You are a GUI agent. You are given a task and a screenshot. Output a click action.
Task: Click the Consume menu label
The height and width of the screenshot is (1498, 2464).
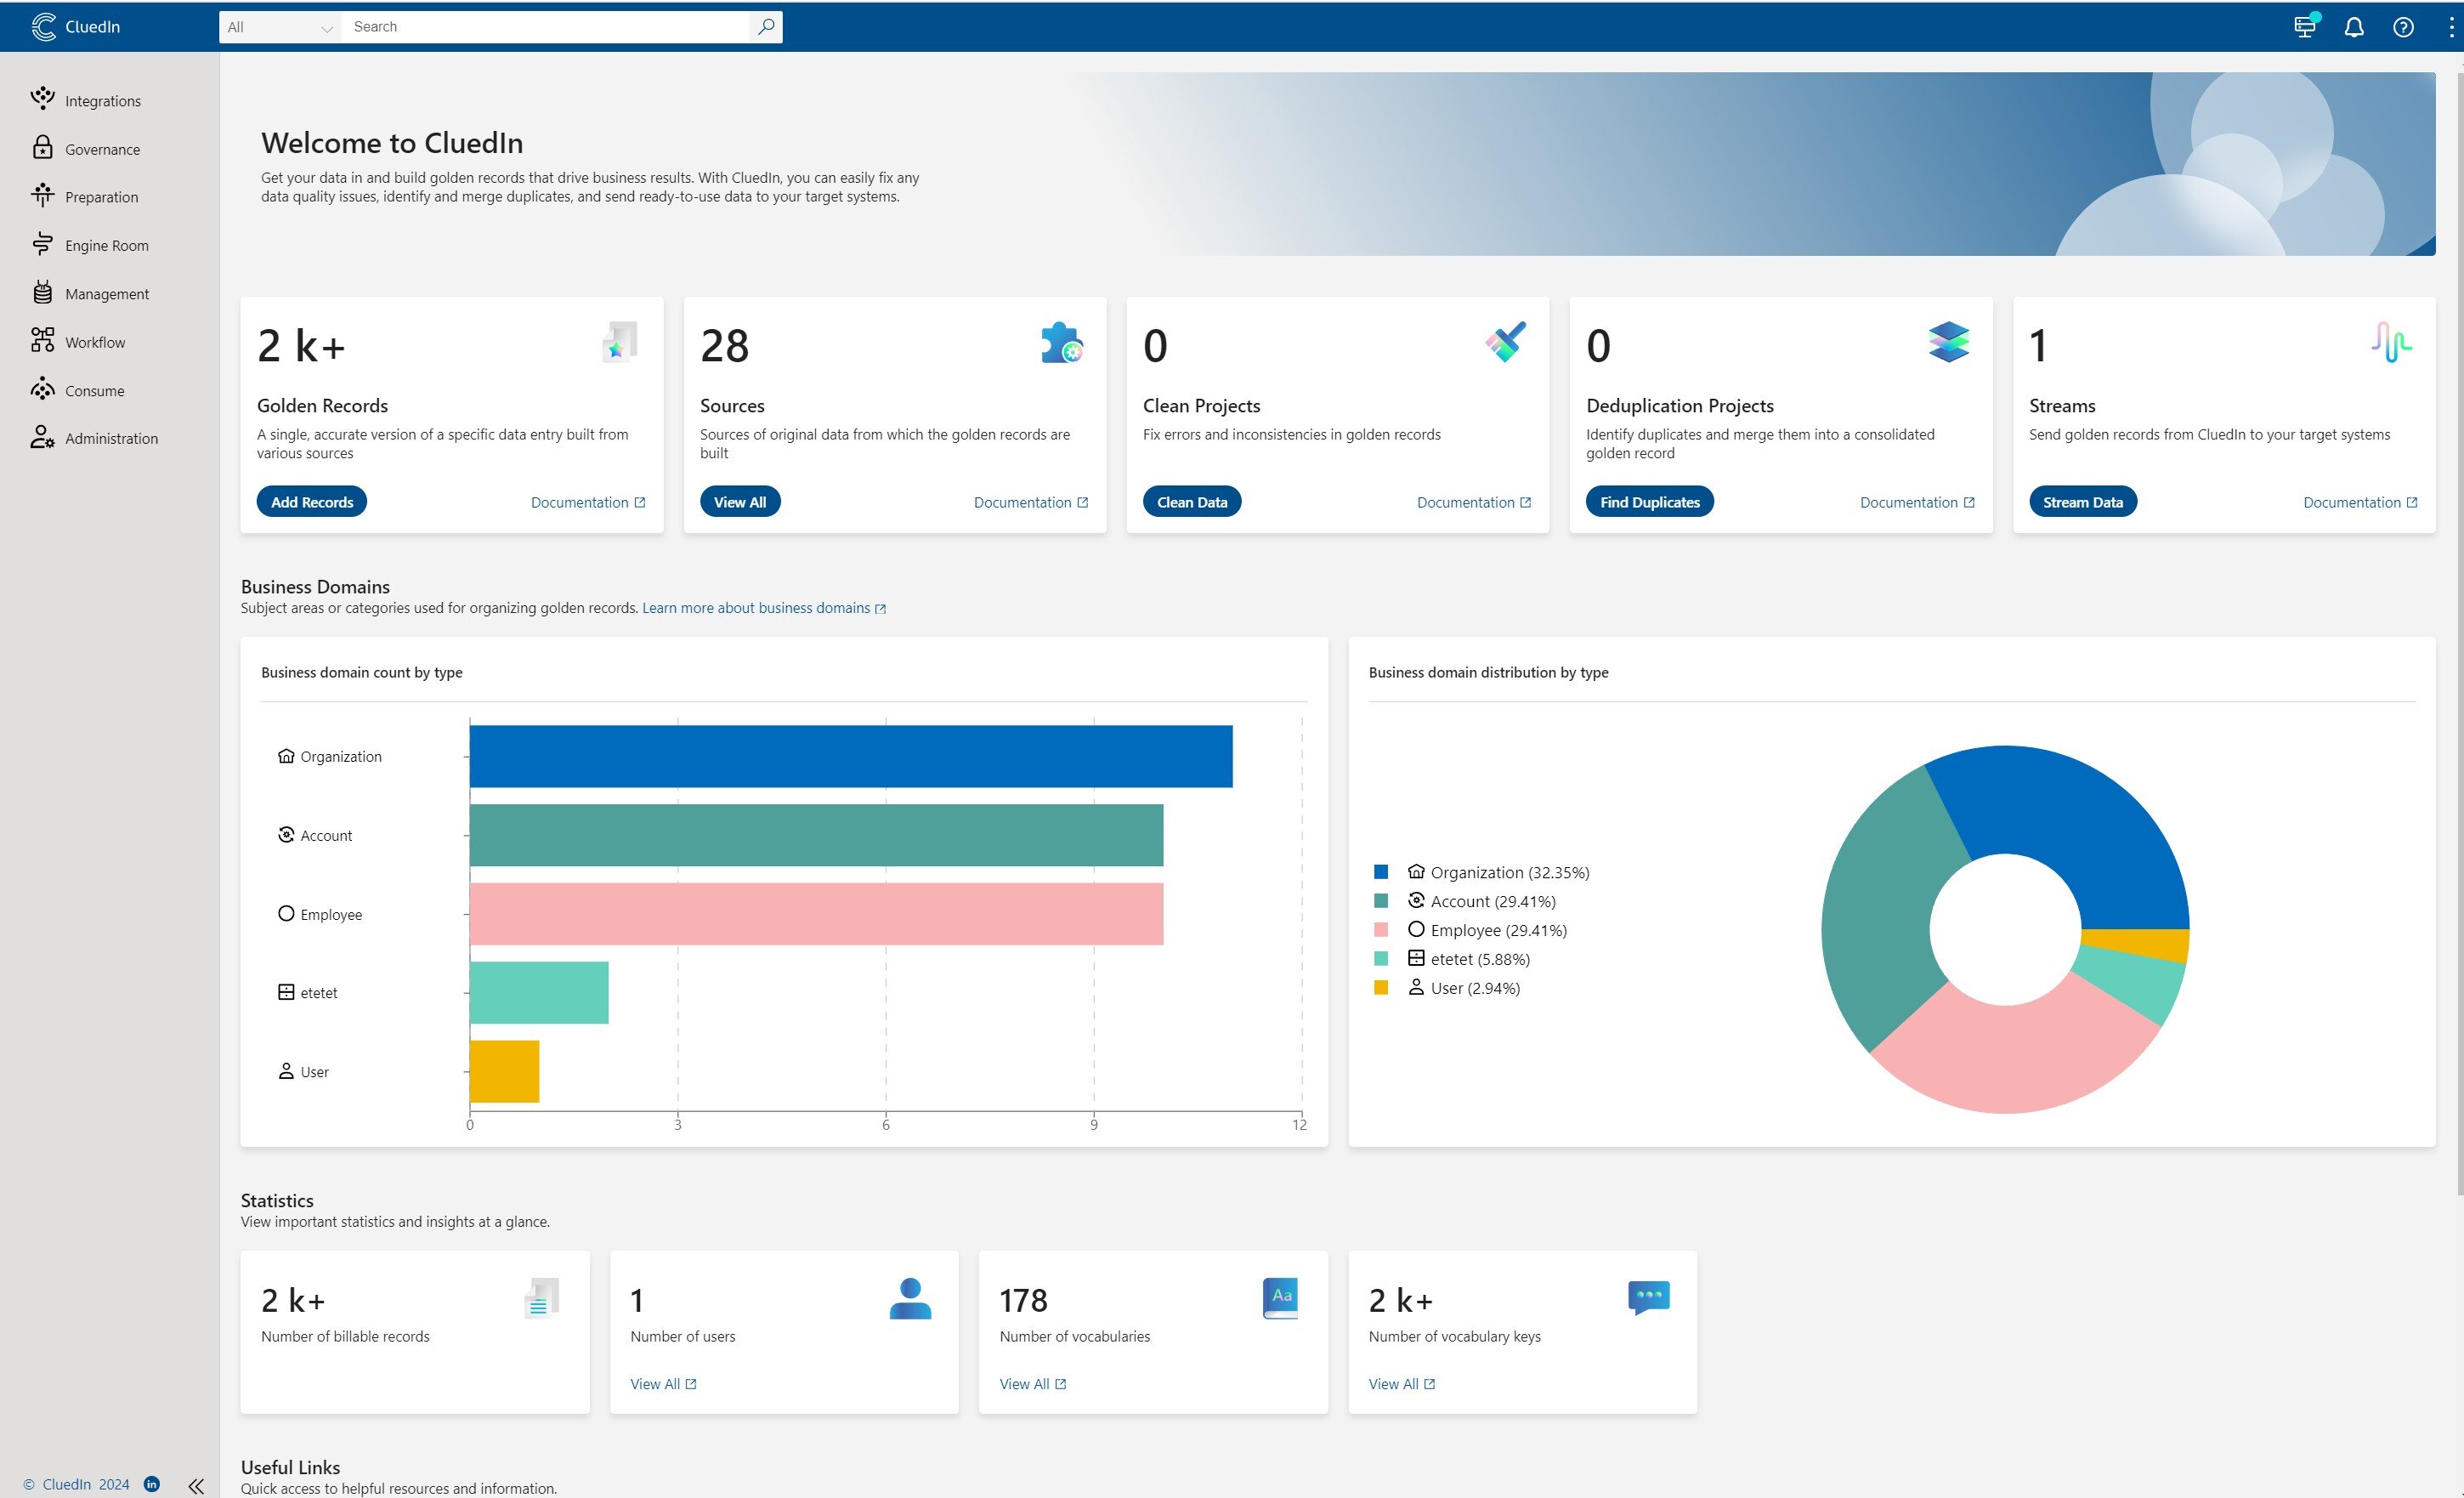tap(95, 391)
